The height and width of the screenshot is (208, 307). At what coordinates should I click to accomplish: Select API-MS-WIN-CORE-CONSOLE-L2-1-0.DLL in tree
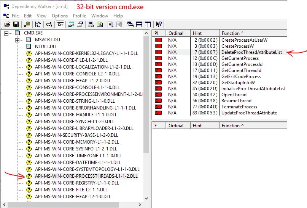pyautogui.click(x=77, y=74)
